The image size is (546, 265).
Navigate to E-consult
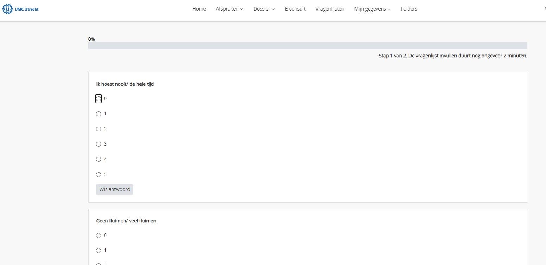point(295,9)
